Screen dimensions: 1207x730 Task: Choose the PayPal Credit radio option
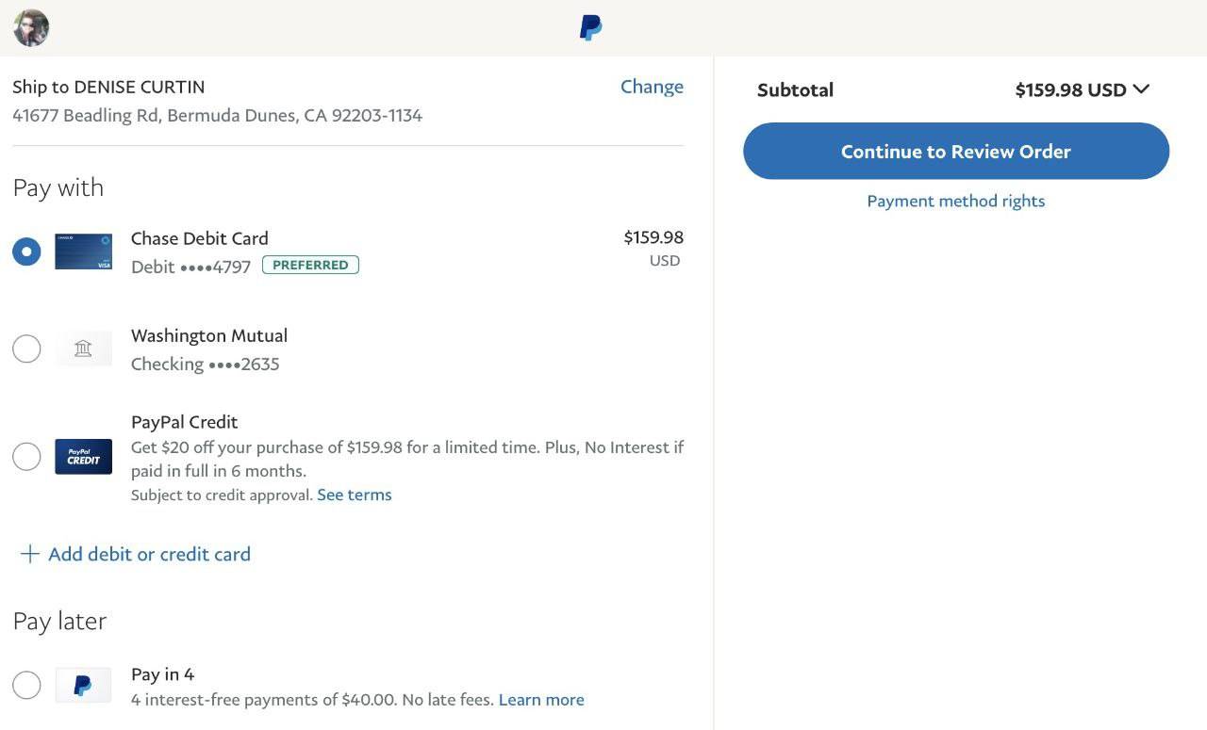(26, 457)
